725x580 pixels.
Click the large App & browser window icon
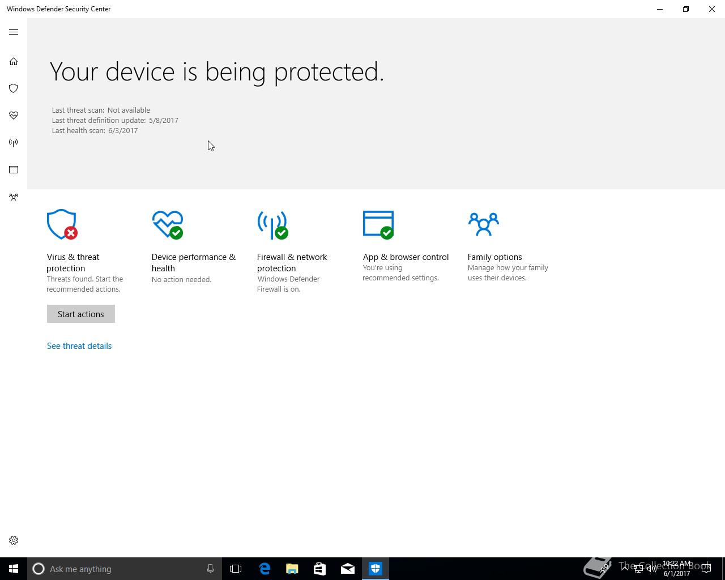click(378, 224)
